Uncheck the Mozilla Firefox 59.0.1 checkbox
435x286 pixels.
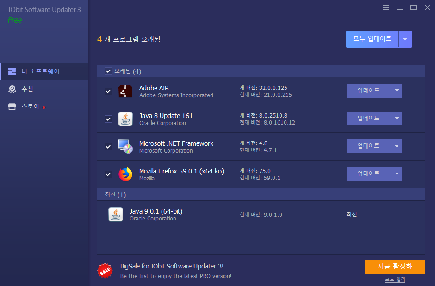click(x=108, y=174)
